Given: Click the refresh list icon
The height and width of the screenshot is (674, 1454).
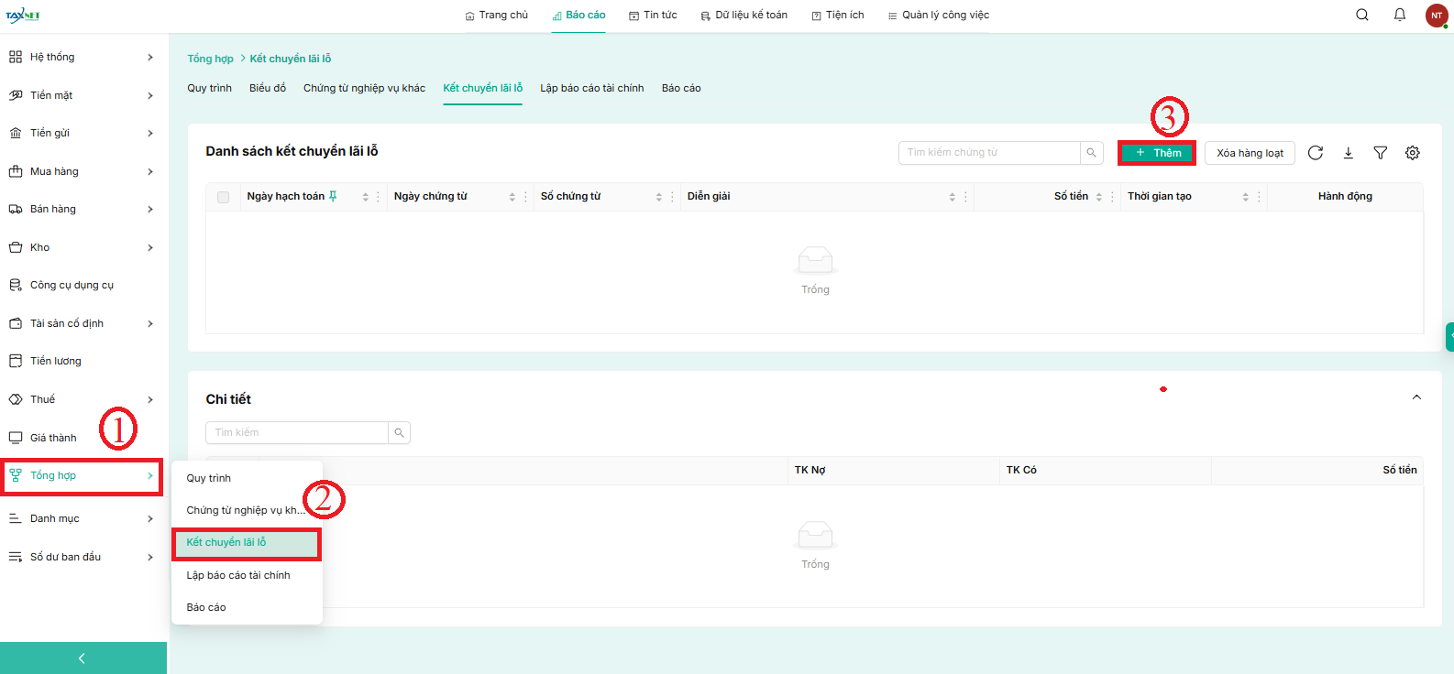Looking at the screenshot, I should click(x=1315, y=153).
